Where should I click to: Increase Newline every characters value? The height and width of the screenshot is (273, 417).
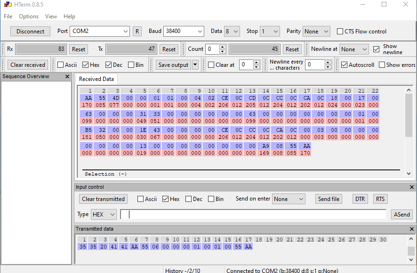coord(328,63)
